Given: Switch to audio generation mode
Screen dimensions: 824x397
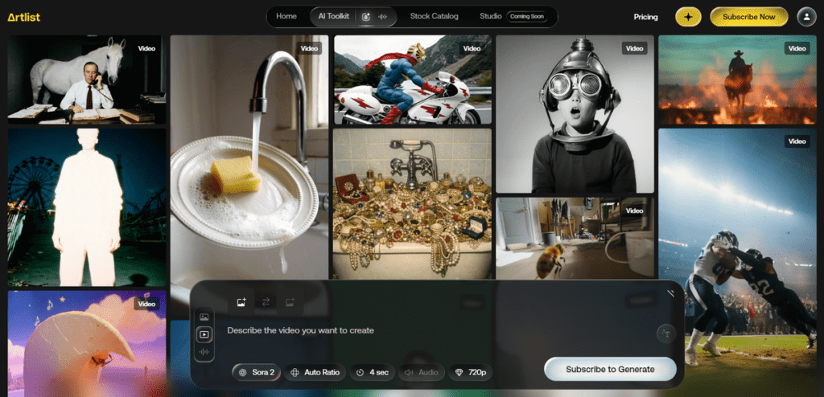Looking at the screenshot, I should (x=204, y=351).
